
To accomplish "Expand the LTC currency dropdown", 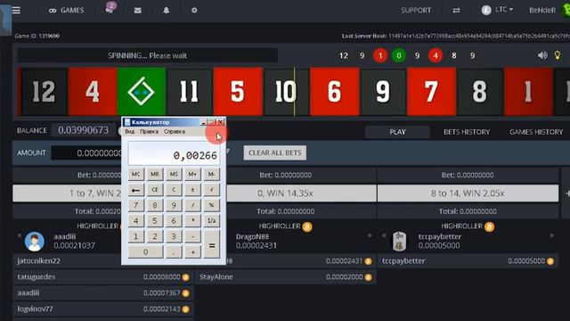I will click(497, 10).
